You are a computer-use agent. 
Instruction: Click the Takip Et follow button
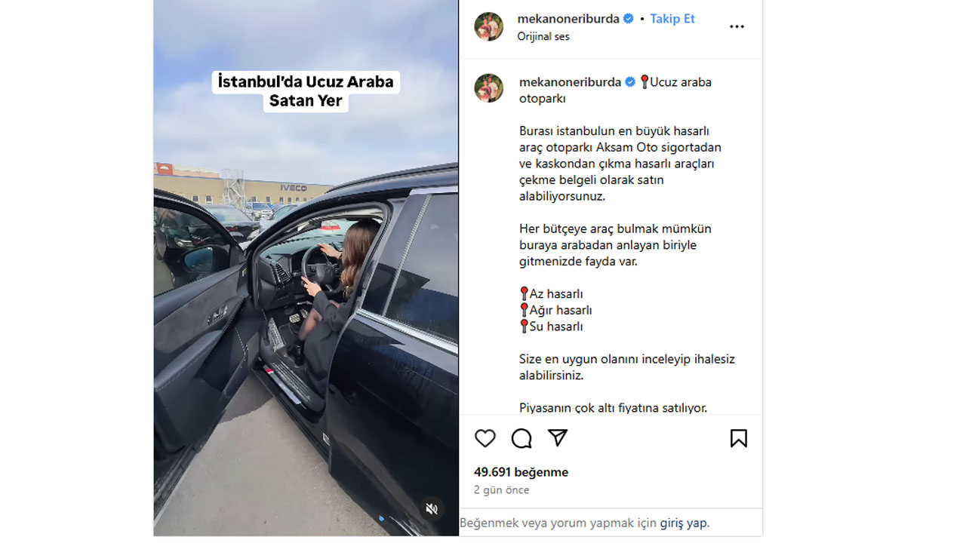point(672,19)
